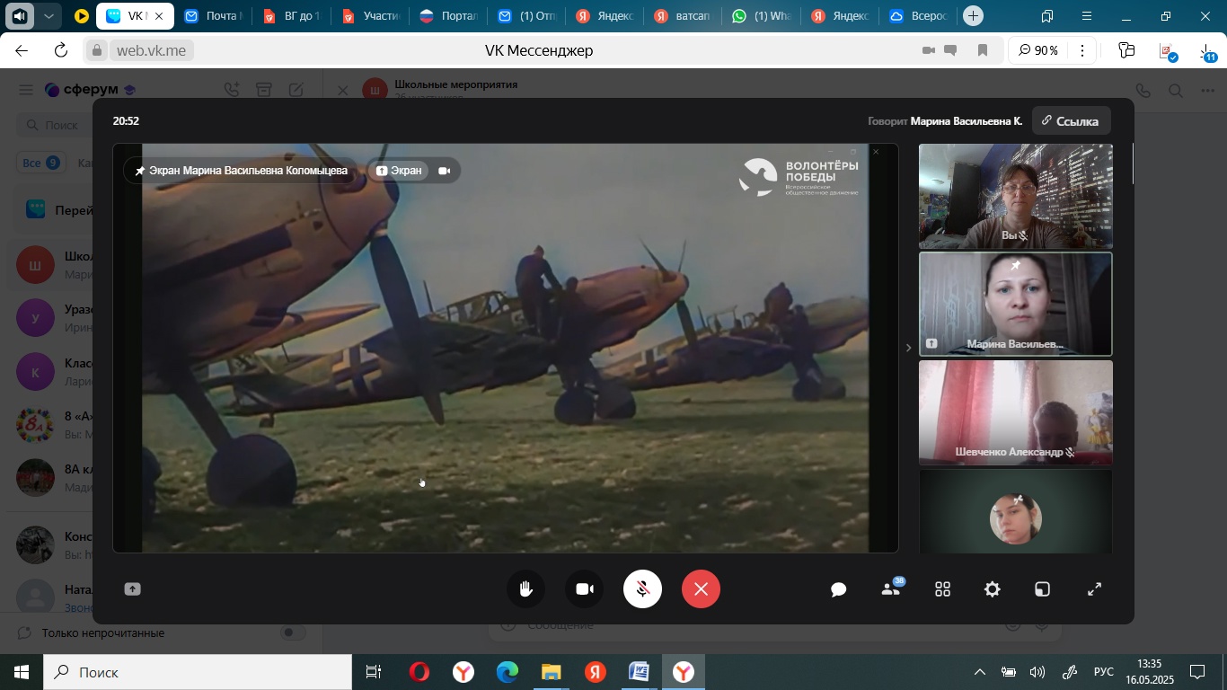Show hidden system tray icons
Screen dimensions: 1227x690
980,672
